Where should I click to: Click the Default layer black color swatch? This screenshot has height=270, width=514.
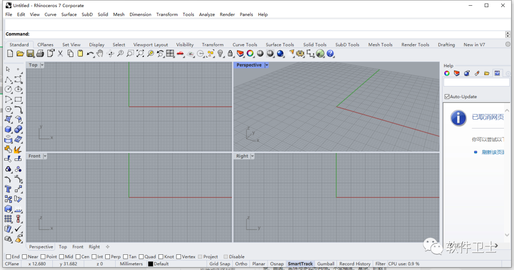coord(150,264)
